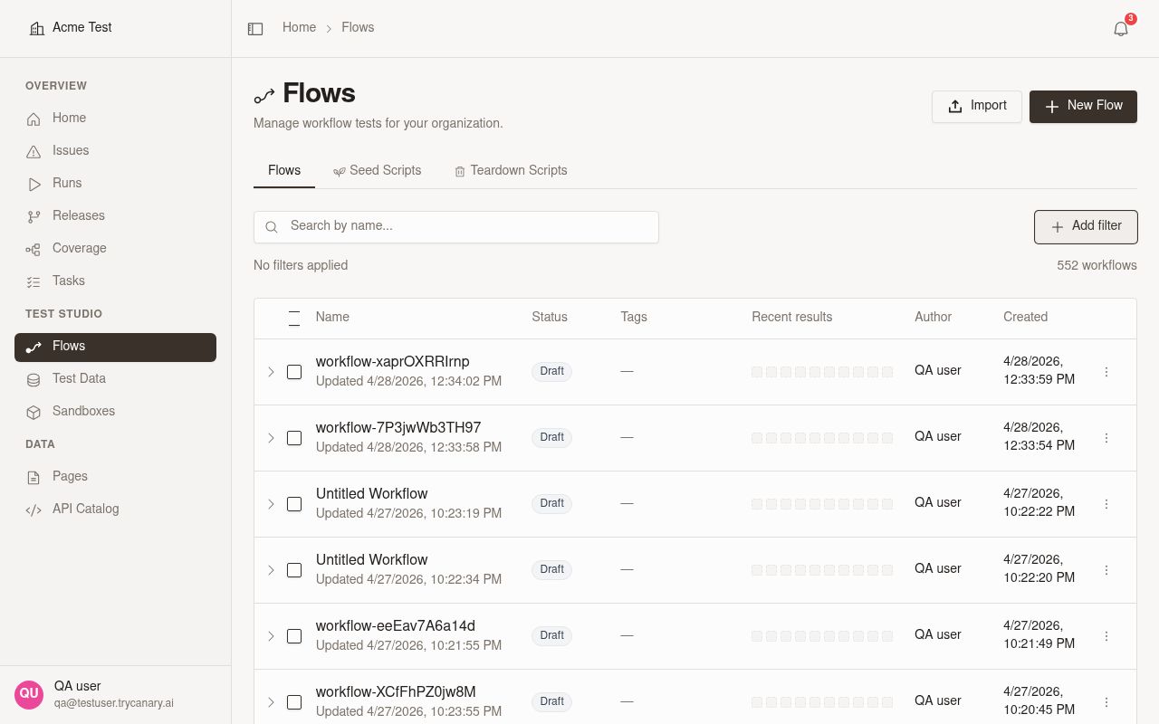1159x724 pixels.
Task: Open Releases in the sidebar
Action: pos(115,216)
